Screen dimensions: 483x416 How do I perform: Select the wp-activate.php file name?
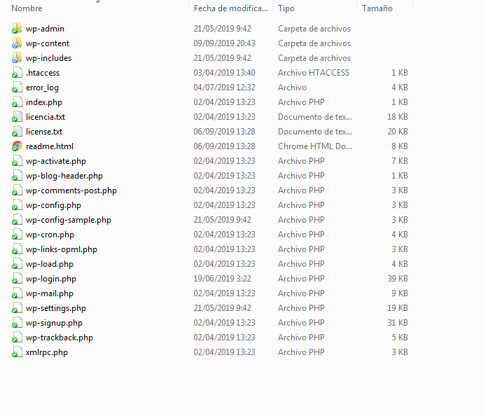point(56,161)
